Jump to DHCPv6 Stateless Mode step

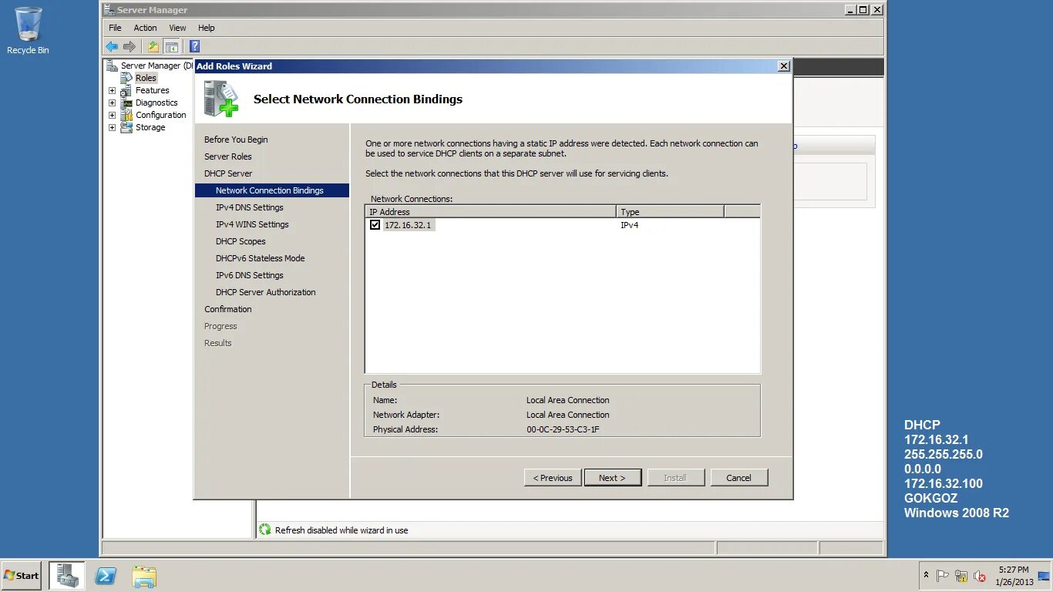tap(260, 258)
